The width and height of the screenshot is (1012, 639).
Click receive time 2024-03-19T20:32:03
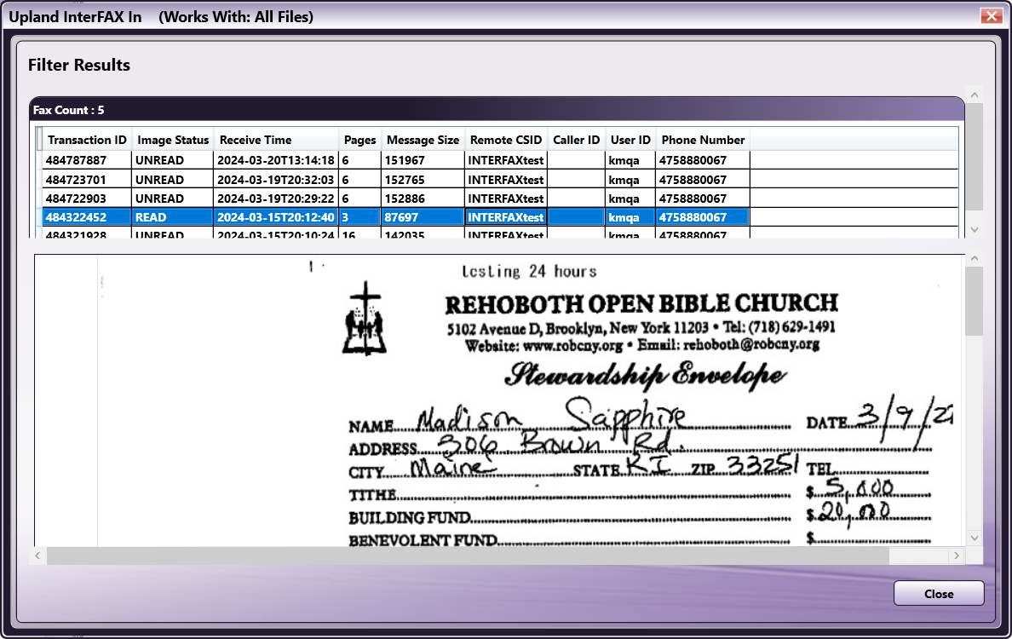tap(276, 180)
